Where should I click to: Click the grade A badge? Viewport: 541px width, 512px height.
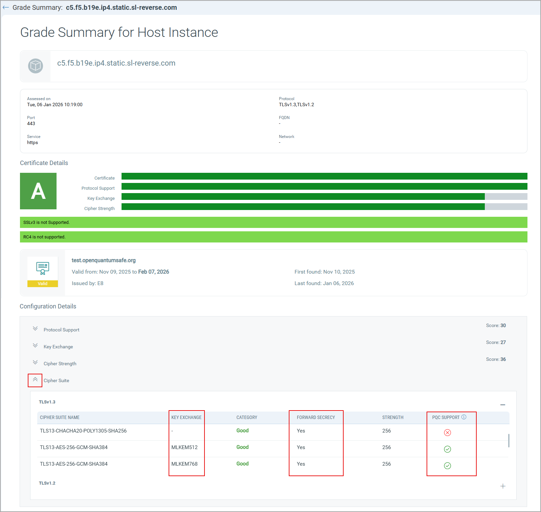click(38, 191)
